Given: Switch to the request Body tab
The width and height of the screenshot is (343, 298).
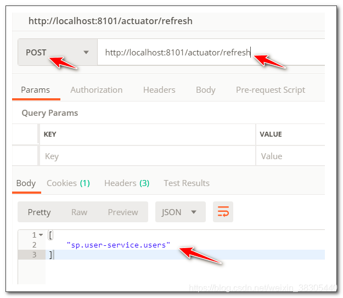Looking at the screenshot, I should 206,90.
